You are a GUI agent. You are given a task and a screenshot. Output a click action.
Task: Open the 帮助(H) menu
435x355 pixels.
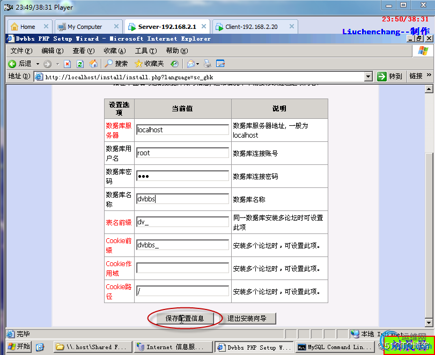tap(176, 51)
